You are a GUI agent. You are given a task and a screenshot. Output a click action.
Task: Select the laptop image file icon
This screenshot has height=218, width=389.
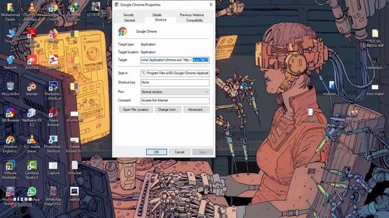74,194
